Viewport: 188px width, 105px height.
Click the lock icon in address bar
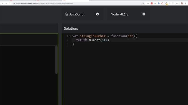click(x=14, y=3)
